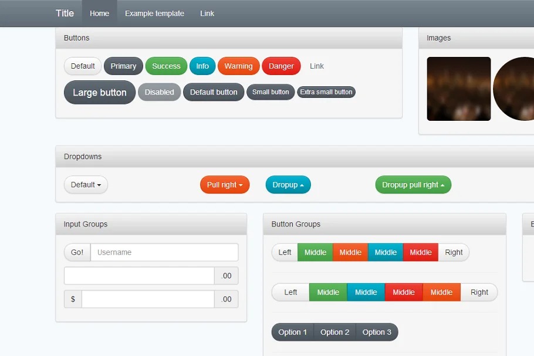Click the Username input field
This screenshot has width=534, height=356.
coord(164,253)
